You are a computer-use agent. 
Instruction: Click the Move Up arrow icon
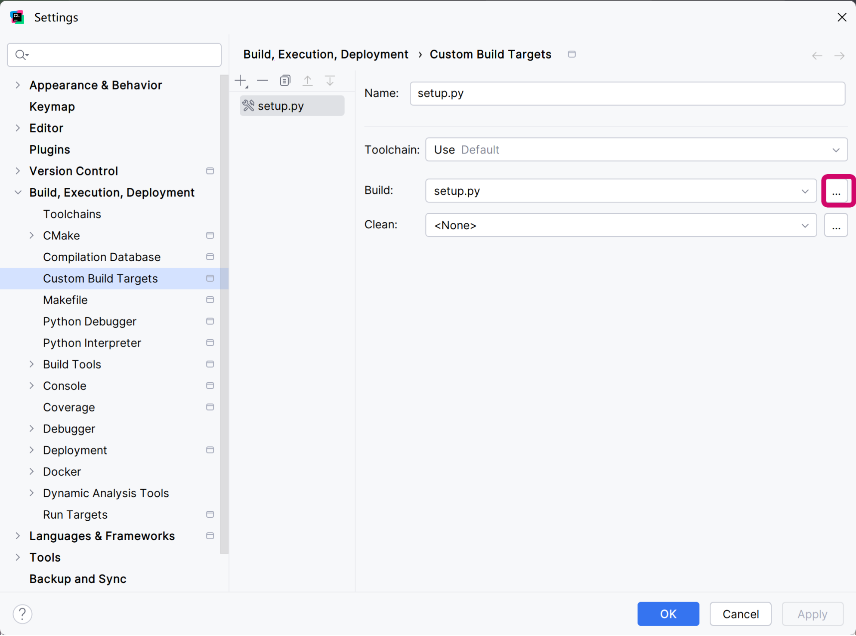[307, 80]
